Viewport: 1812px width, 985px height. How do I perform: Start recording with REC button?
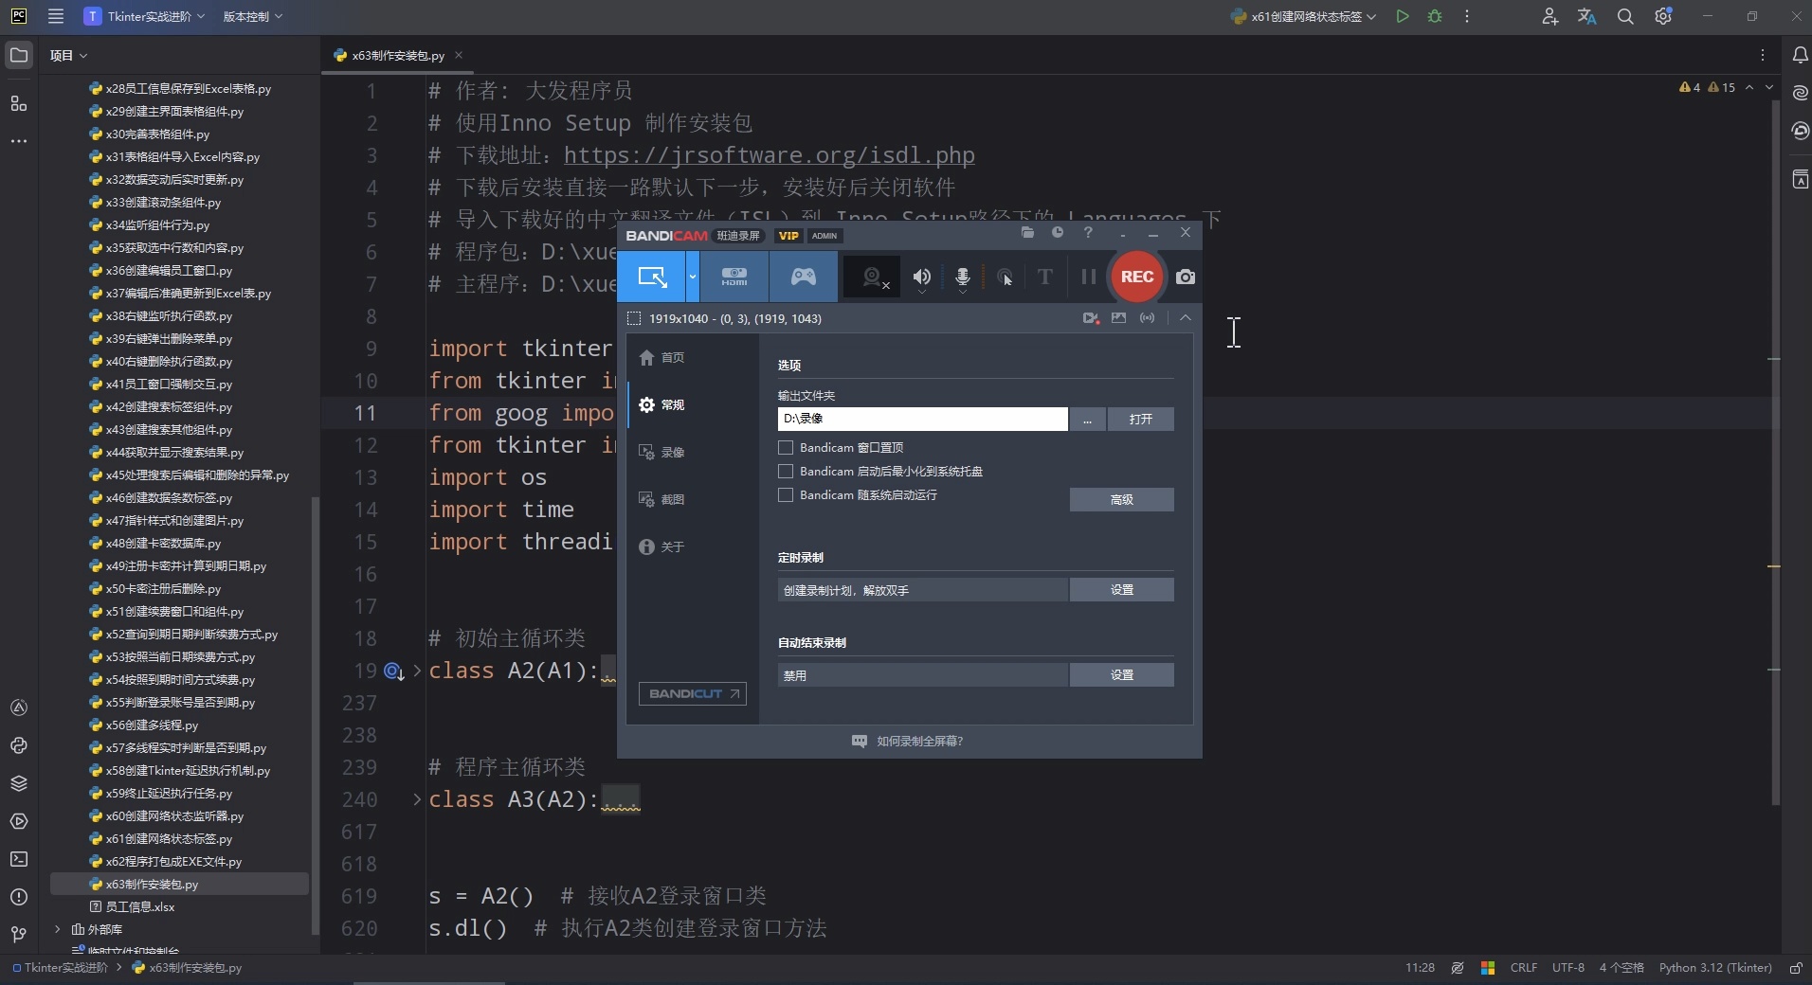pyautogui.click(x=1136, y=277)
